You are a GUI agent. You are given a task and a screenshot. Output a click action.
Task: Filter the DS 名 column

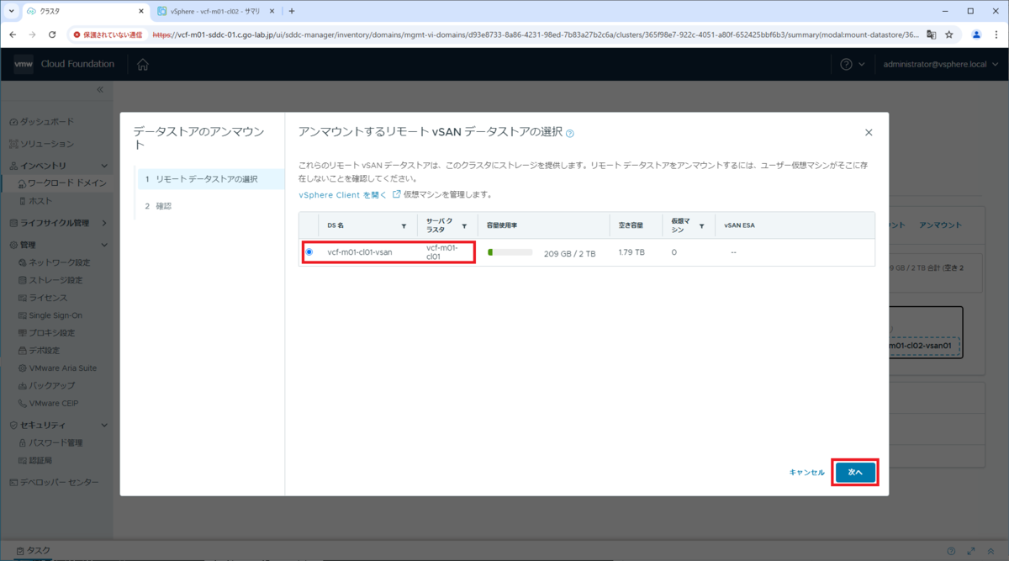[404, 226]
